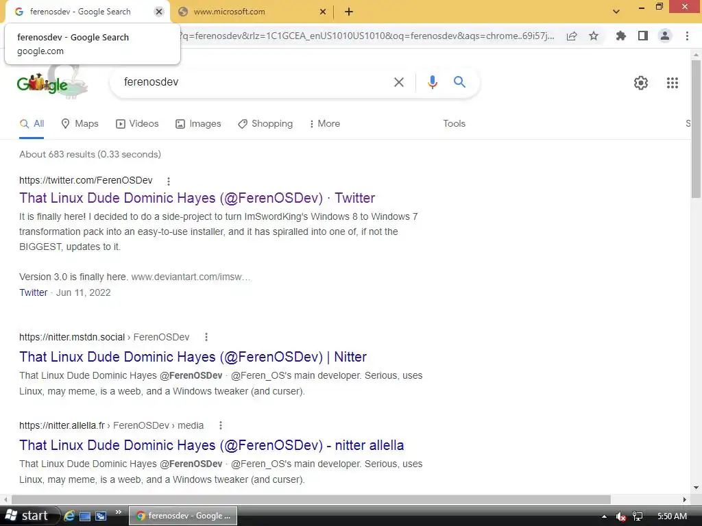Viewport: 702px width, 526px height.
Task: Switch to Images results
Action: [x=198, y=124]
